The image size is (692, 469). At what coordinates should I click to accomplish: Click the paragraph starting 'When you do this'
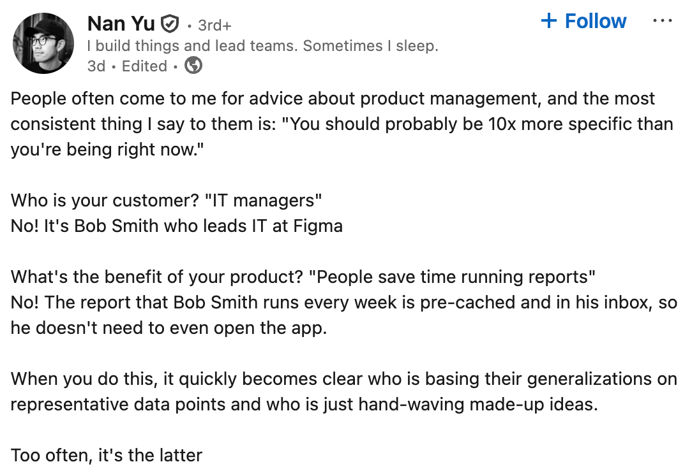tap(344, 391)
